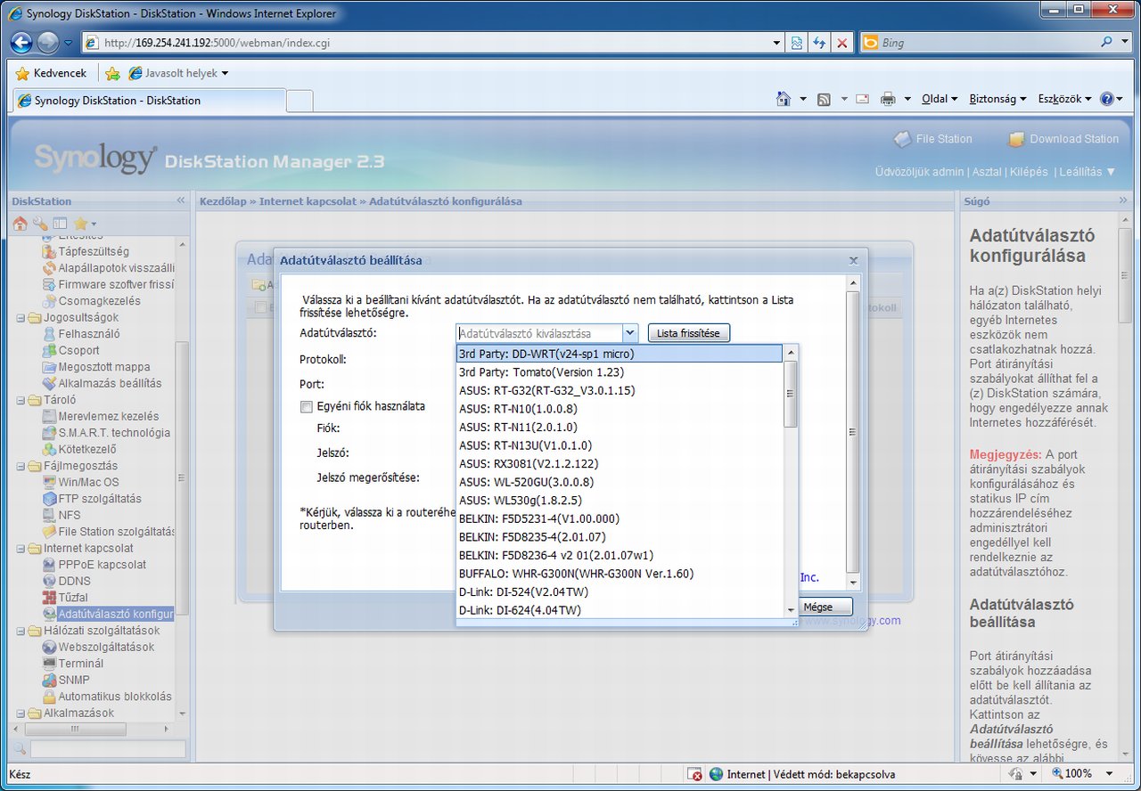Viewport: 1141px width, 791px height.
Task: Choose ASUS: WL-520GU(3.0.0.8) from list
Action: 619,482
